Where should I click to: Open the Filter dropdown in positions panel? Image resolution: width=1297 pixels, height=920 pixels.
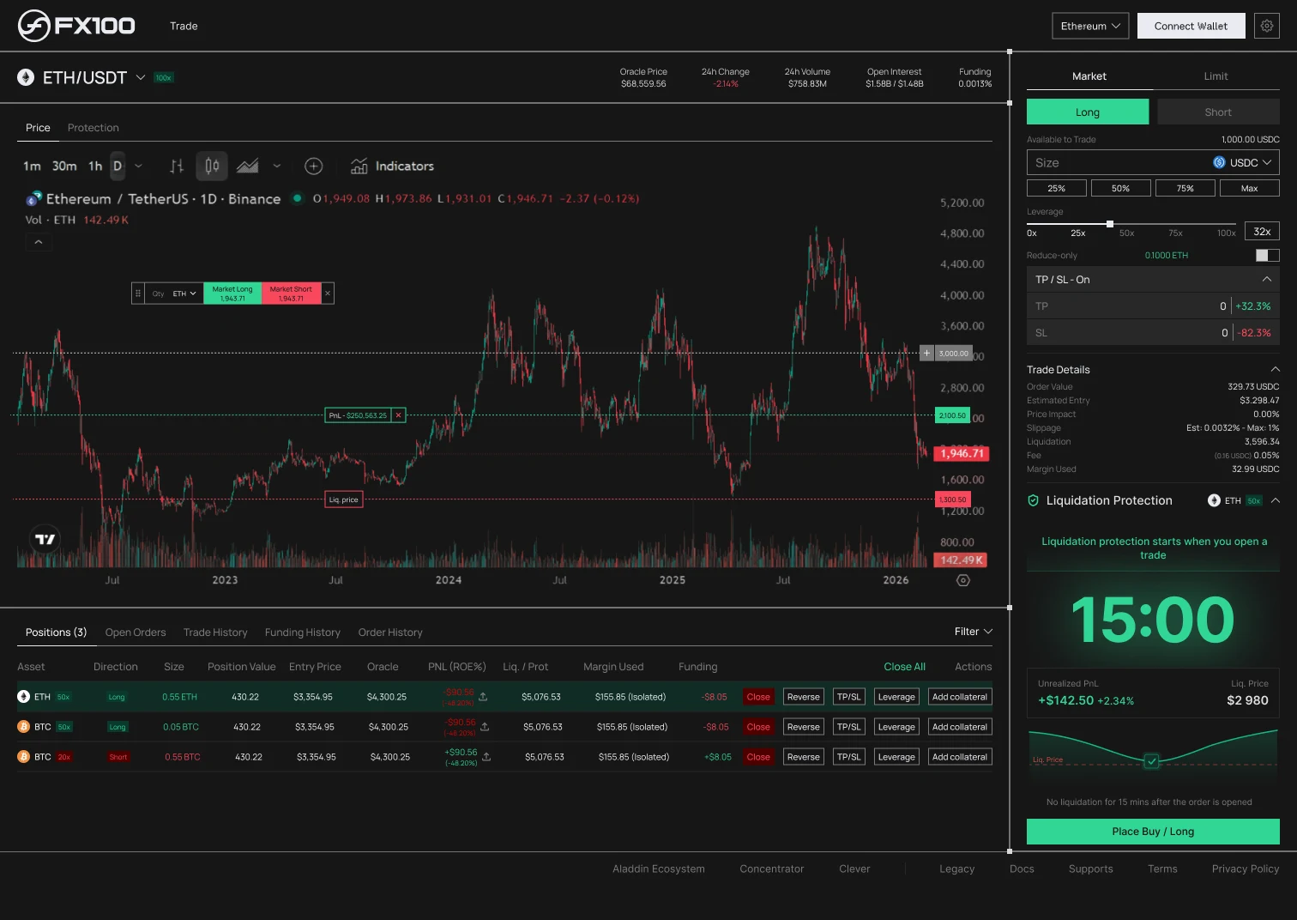[974, 632]
